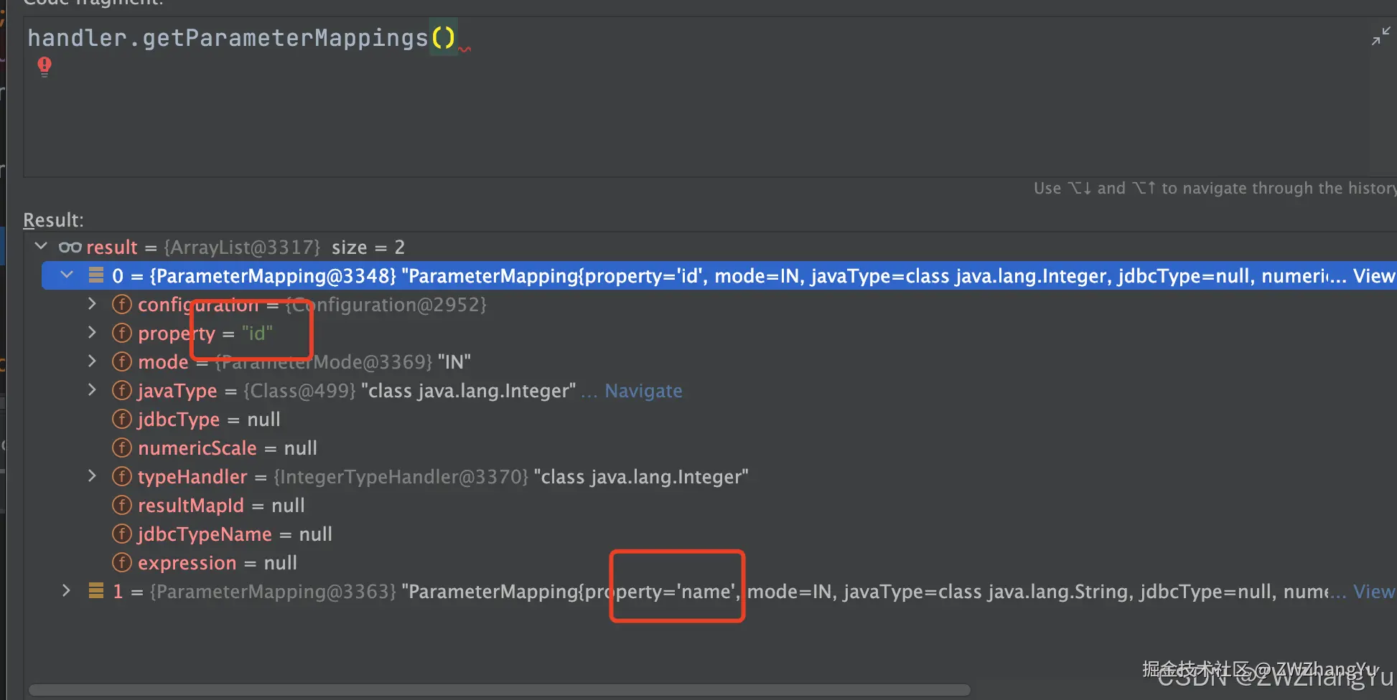Open View link on element 0 row
Image resolution: width=1397 pixels, height=700 pixels.
[x=1374, y=276]
